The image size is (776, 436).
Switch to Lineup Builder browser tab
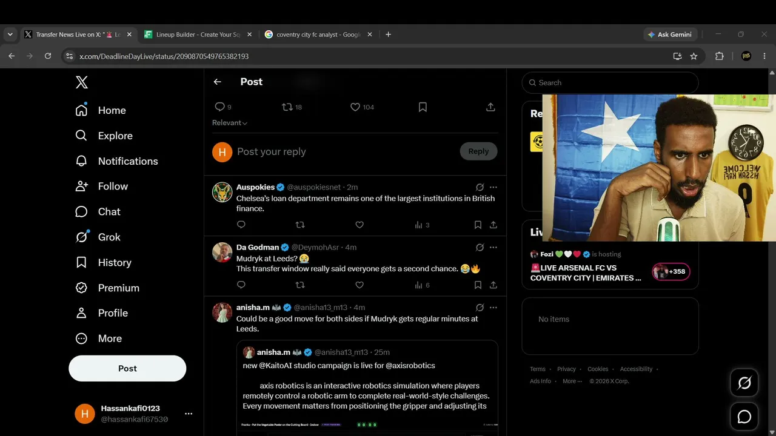click(198, 35)
